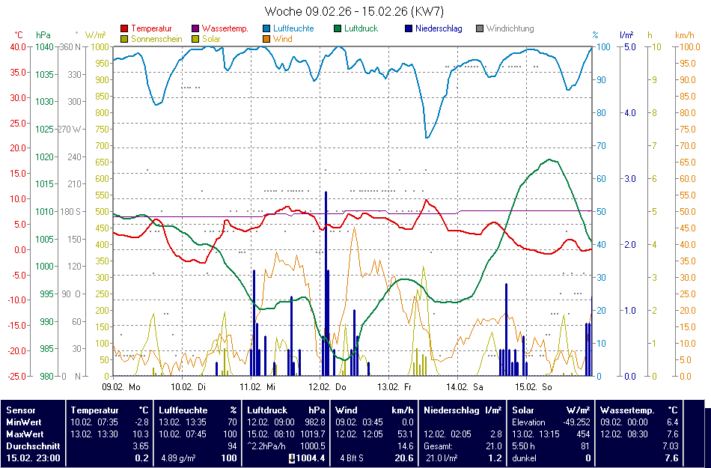Click the Sonnenschein legend square
711x468 pixels.
point(124,39)
